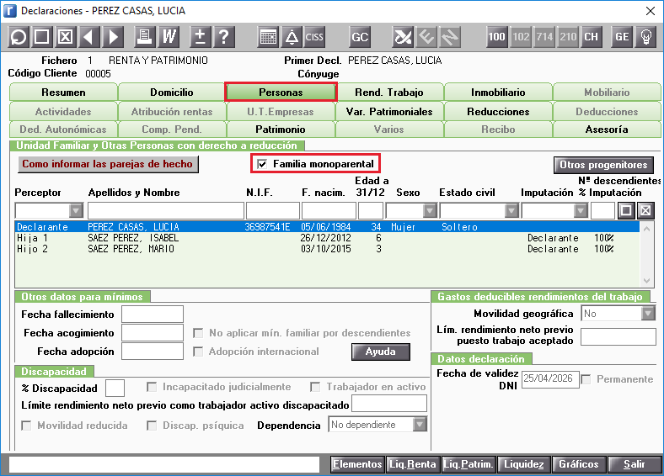Open the Asesoría tab
The height and width of the screenshot is (476, 664).
click(607, 130)
